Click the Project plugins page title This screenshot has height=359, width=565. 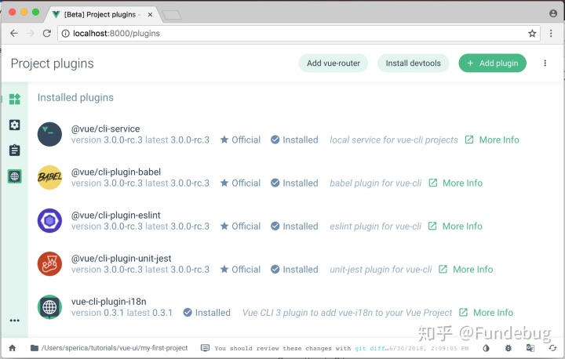[x=53, y=63]
